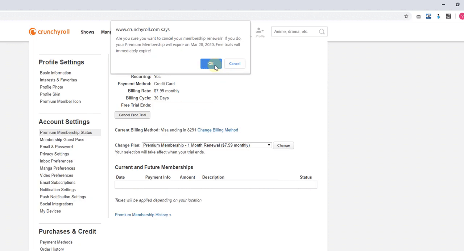Click the Payment Info column header
Screen dimensions: 464x251
[158, 177]
